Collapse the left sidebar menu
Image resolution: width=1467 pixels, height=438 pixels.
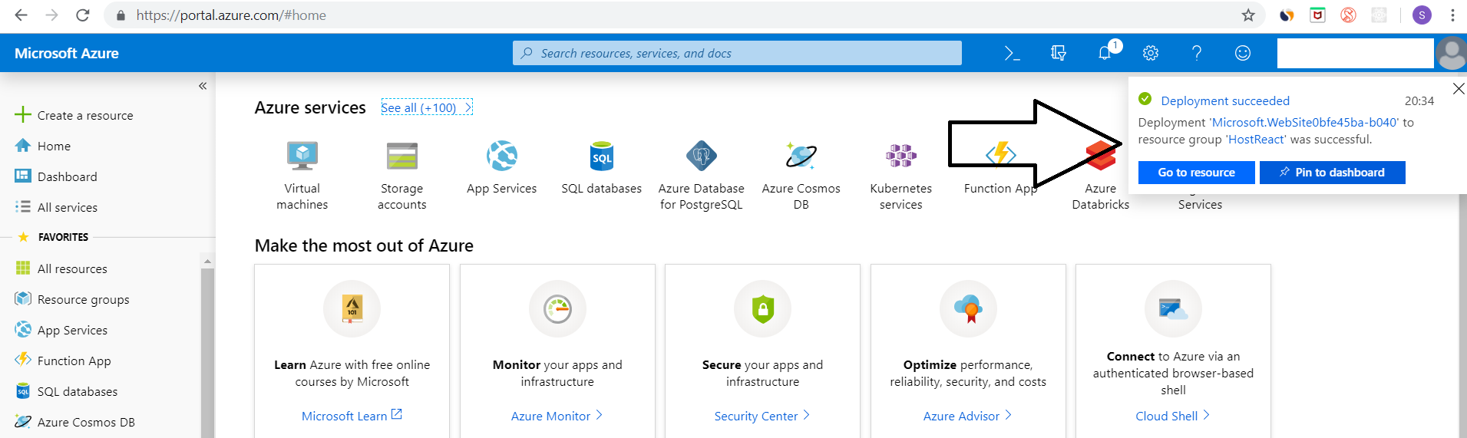click(x=203, y=86)
